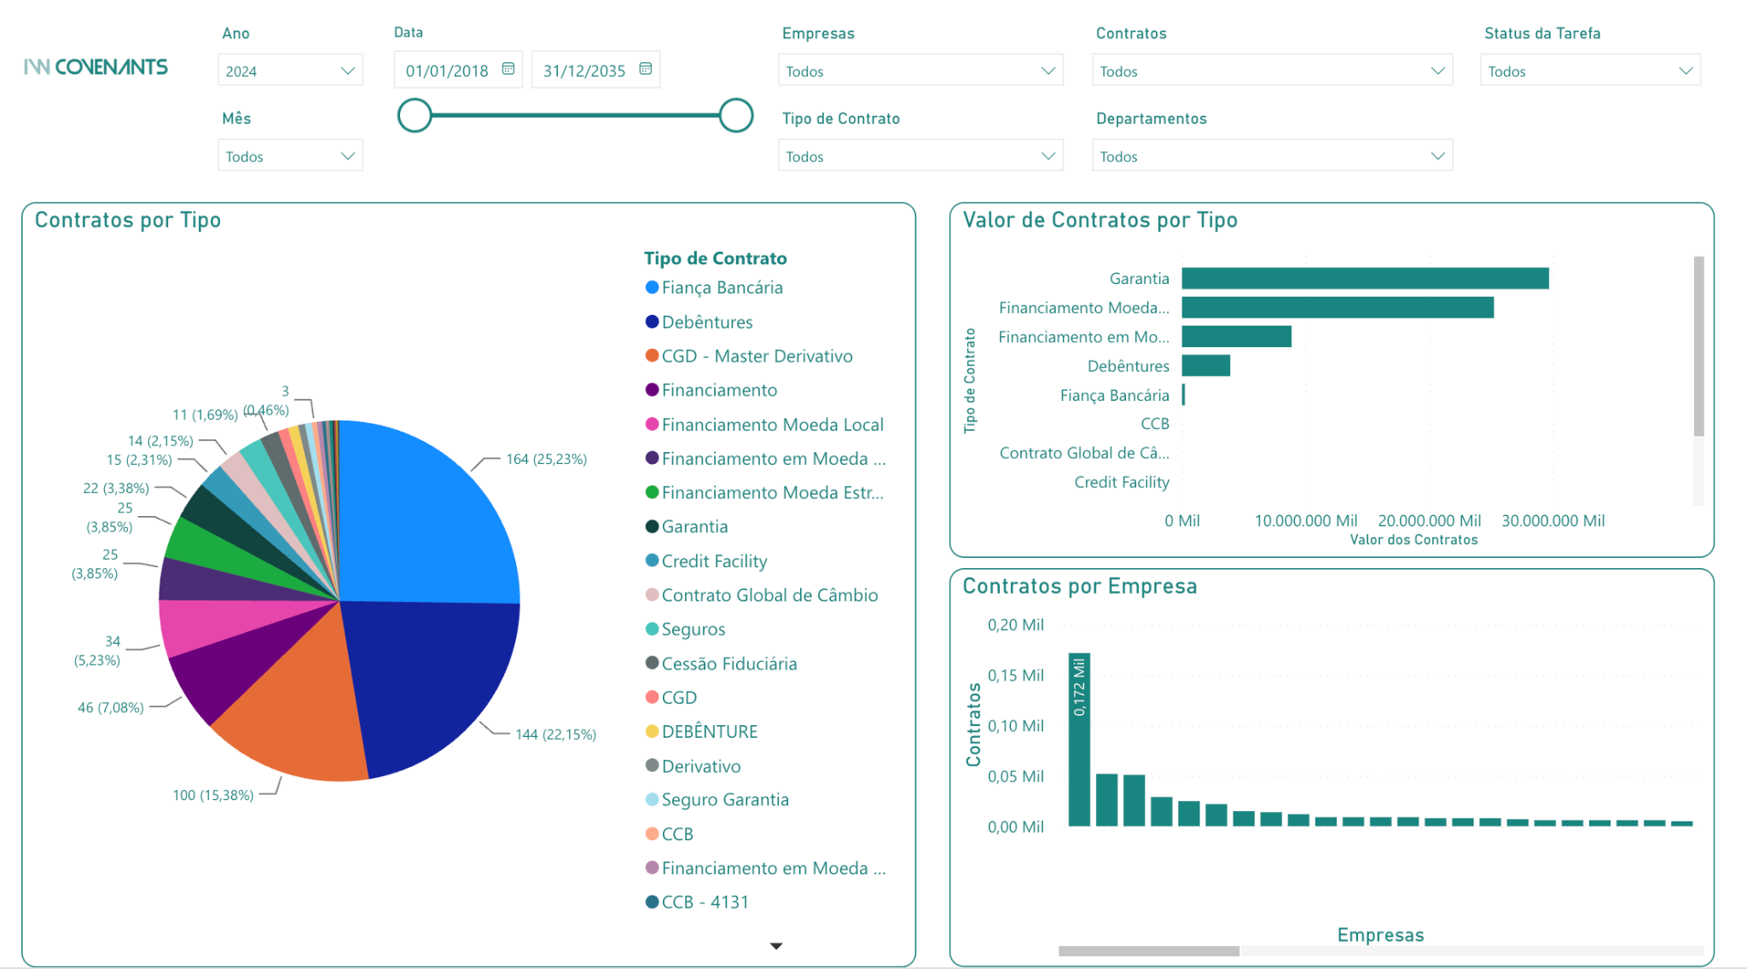Select the left handle of the date slider
Screen dimensions: 1747x969
(x=415, y=115)
